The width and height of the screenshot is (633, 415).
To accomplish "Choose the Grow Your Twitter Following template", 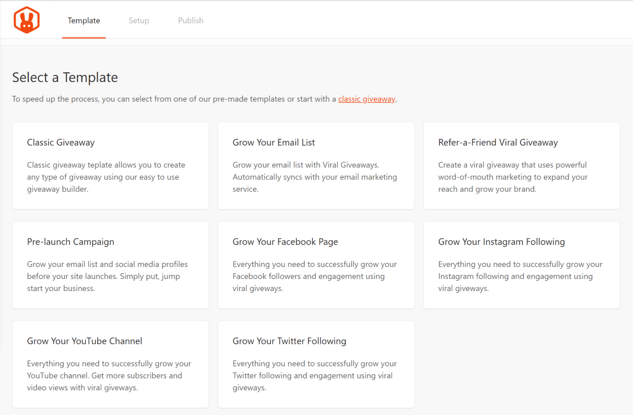I will click(316, 364).
